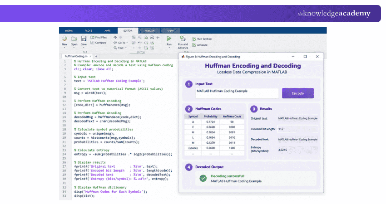The height and width of the screenshot is (204, 386).
Task: Switch to the HOME ribbon tab
Action: [x=69, y=31]
